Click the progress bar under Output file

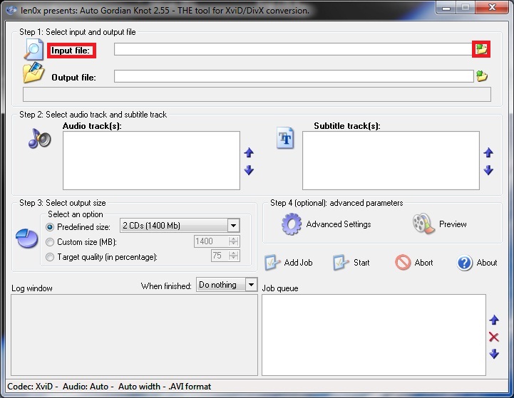pyautogui.click(x=257, y=94)
